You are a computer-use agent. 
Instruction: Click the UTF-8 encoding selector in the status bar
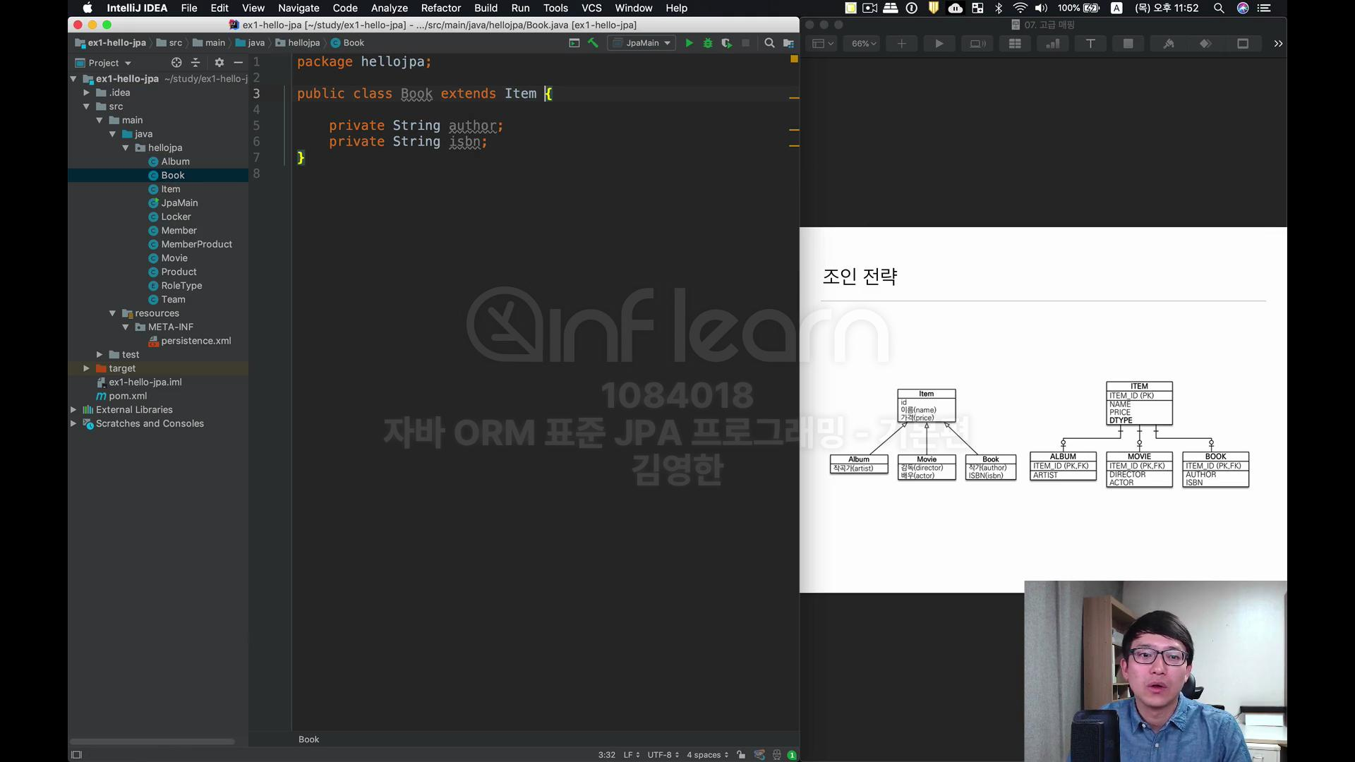click(x=663, y=755)
